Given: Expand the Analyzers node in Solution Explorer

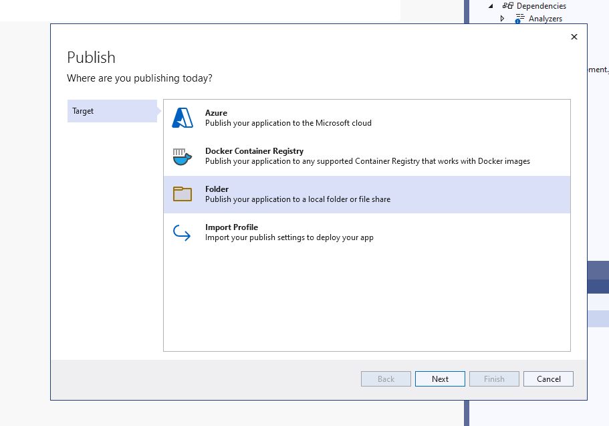Looking at the screenshot, I should [x=502, y=18].
